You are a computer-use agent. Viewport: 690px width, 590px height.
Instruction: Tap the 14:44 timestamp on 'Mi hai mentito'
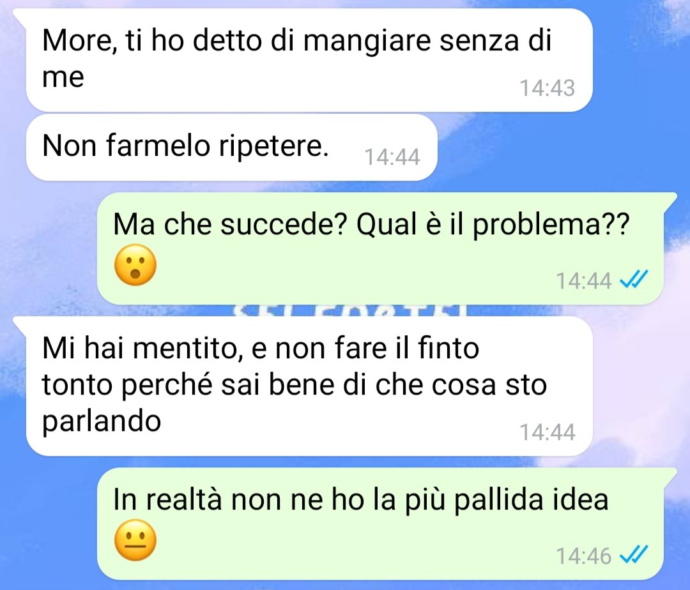(x=547, y=432)
